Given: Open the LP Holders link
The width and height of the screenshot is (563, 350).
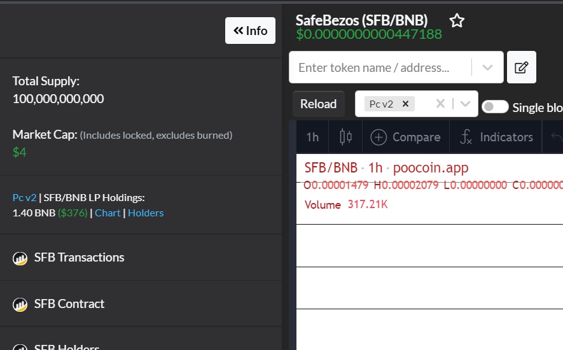Looking at the screenshot, I should pos(146,213).
